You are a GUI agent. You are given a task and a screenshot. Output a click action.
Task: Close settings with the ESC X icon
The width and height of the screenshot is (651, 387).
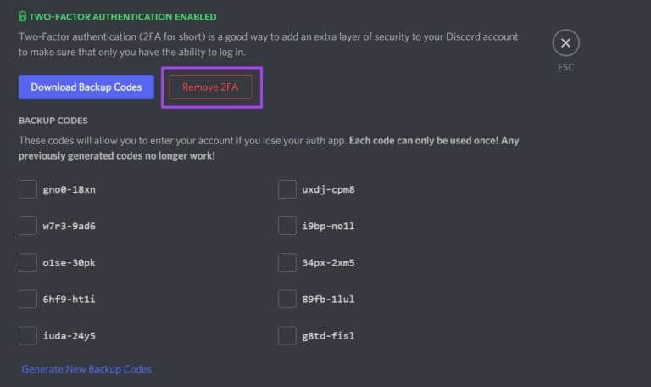(x=565, y=42)
